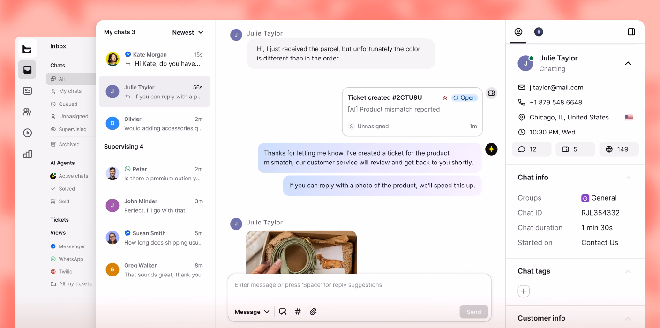Open the Olivier chat
This screenshot has width=660, height=328.
154,124
